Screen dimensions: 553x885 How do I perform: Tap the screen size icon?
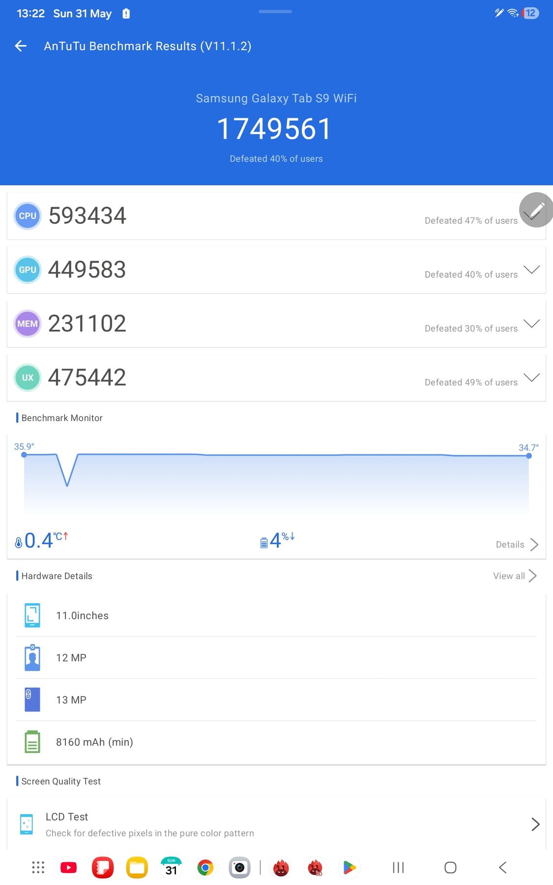(32, 615)
